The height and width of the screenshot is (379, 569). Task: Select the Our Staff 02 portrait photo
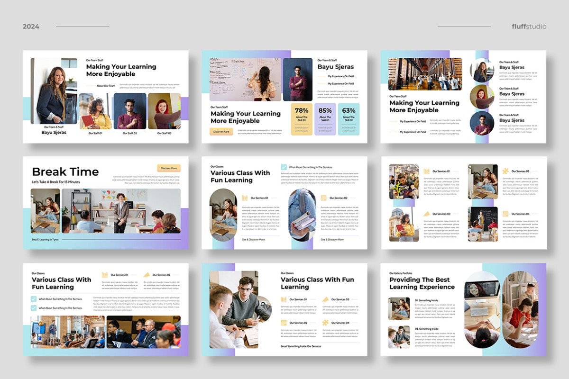pos(130,111)
